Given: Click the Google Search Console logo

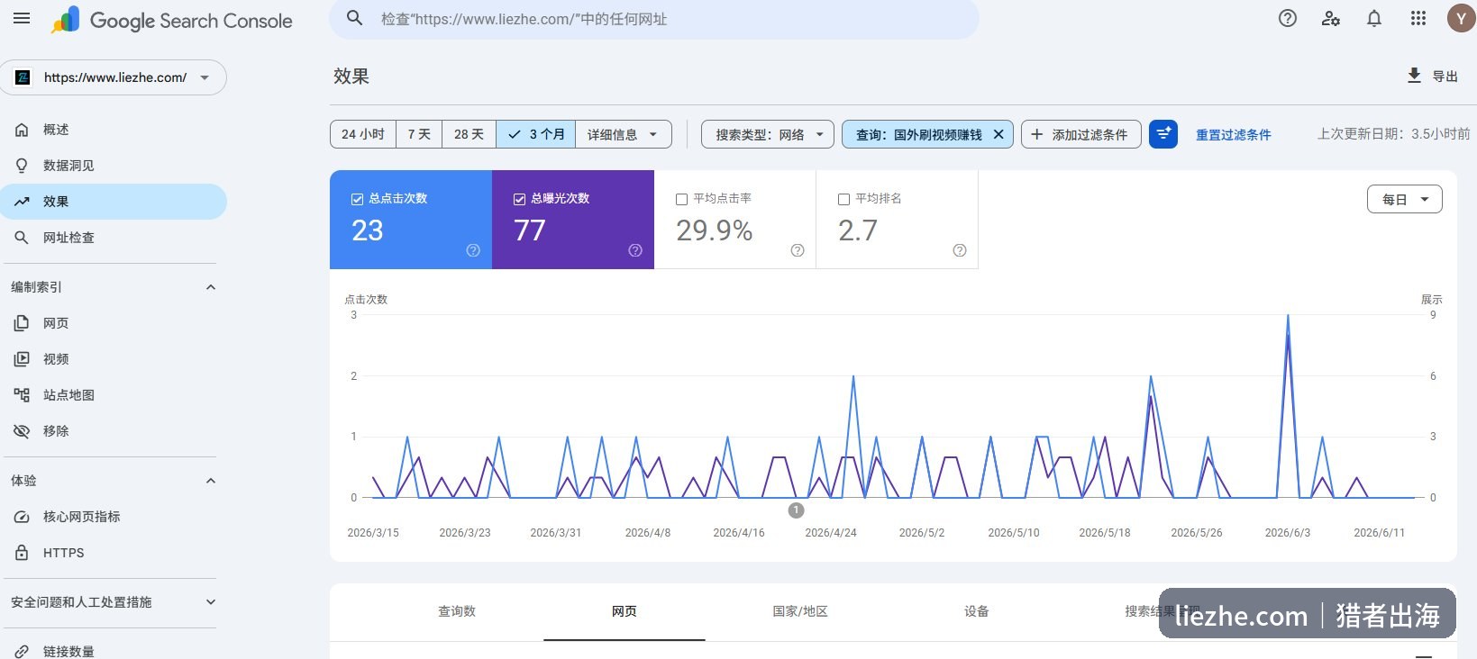Looking at the screenshot, I should (x=172, y=20).
